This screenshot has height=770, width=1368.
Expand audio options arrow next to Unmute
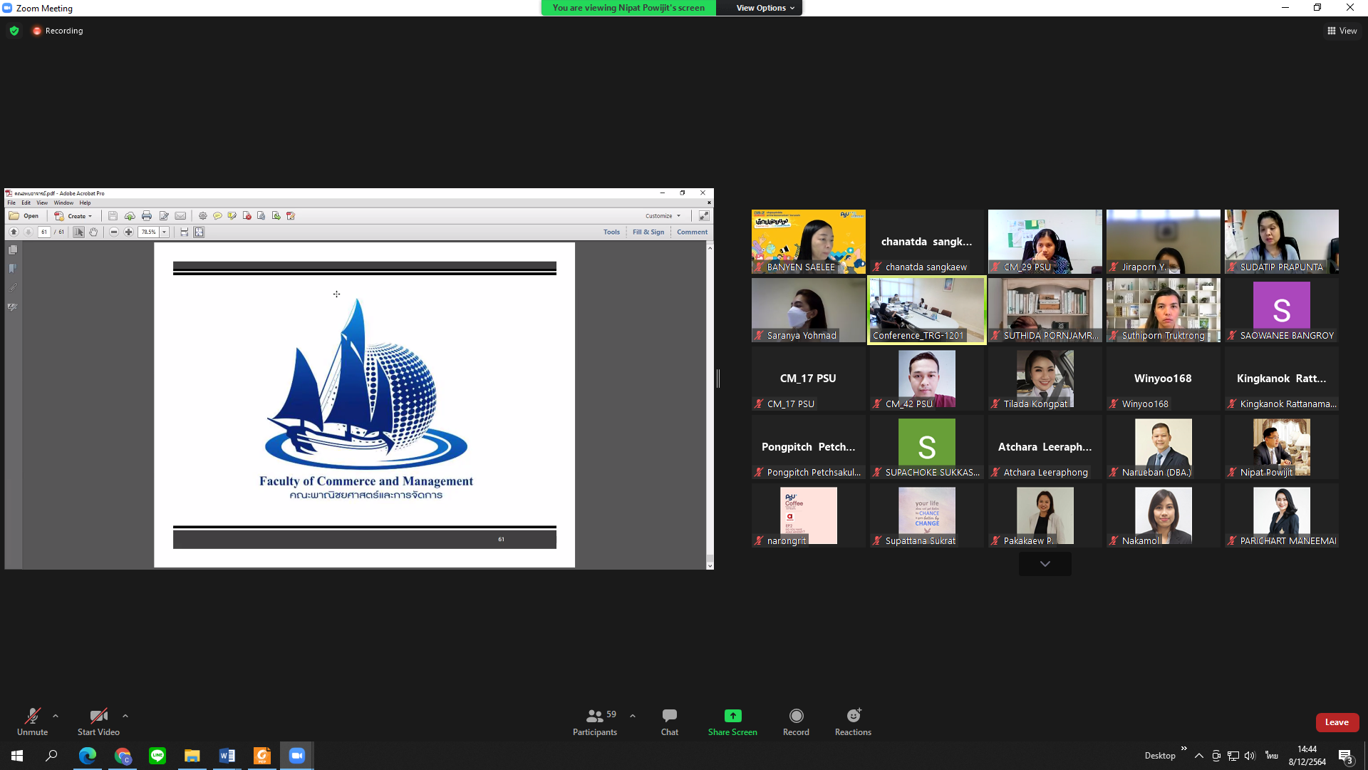pyautogui.click(x=56, y=716)
